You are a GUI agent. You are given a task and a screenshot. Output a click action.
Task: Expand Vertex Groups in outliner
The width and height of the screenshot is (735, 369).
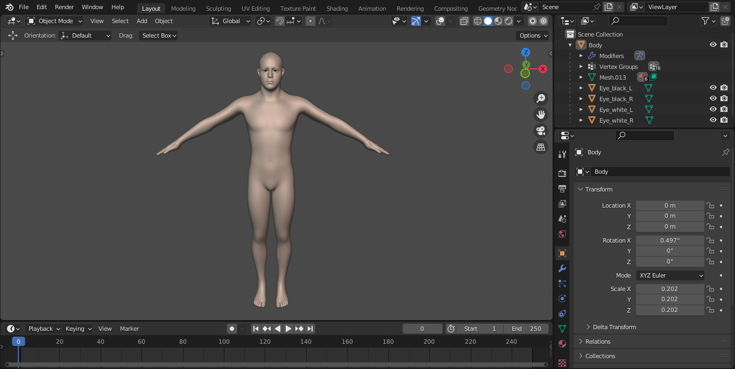(581, 66)
